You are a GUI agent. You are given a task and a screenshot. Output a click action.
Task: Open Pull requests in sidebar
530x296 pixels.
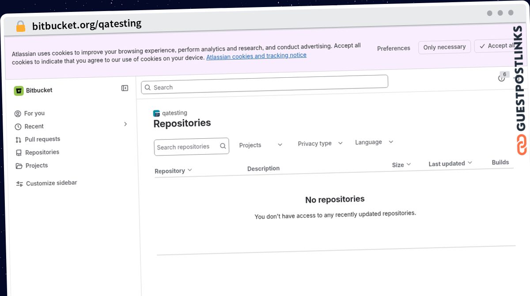click(x=42, y=139)
